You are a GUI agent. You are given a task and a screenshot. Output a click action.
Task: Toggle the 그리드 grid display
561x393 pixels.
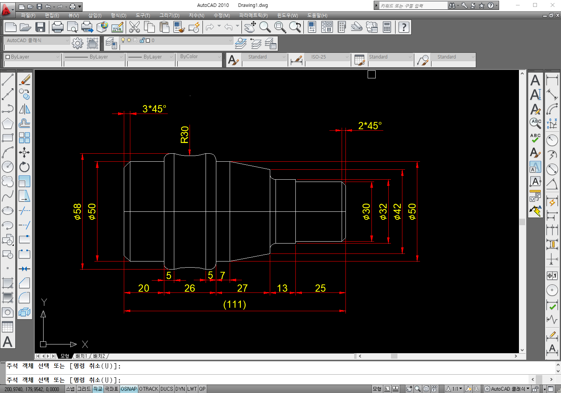84,389
